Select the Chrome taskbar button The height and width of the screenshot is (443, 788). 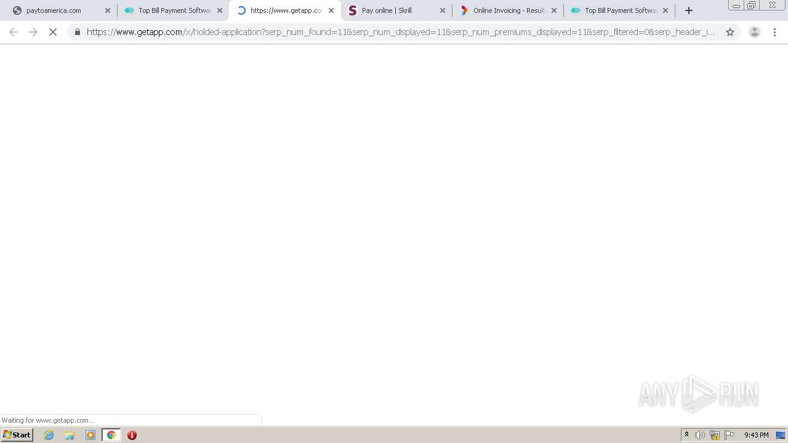111,435
